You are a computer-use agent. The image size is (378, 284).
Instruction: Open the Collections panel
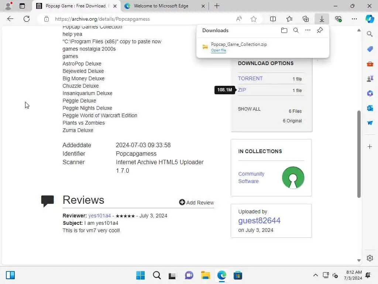point(306,19)
